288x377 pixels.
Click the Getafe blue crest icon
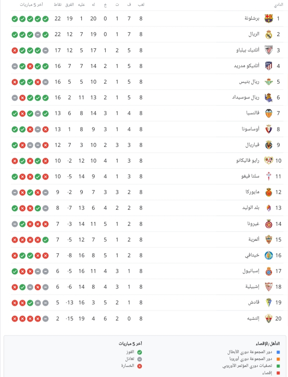click(268, 255)
